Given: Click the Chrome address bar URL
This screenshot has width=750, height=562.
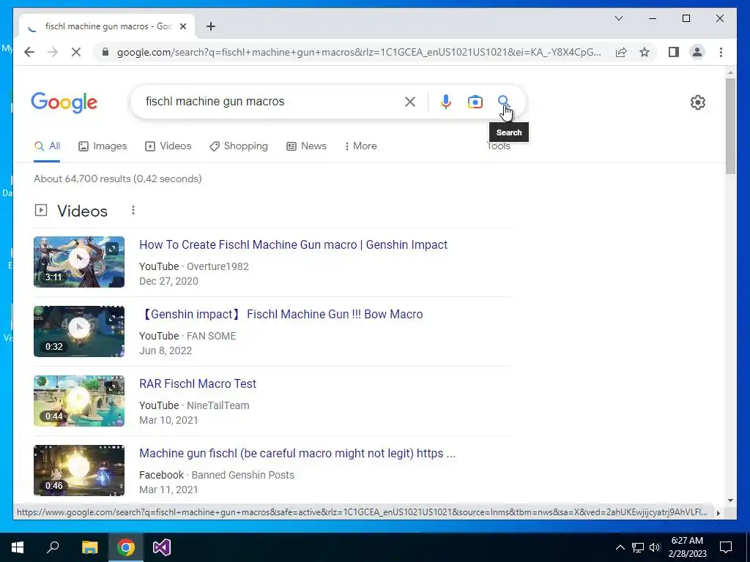Looking at the screenshot, I should (x=359, y=52).
